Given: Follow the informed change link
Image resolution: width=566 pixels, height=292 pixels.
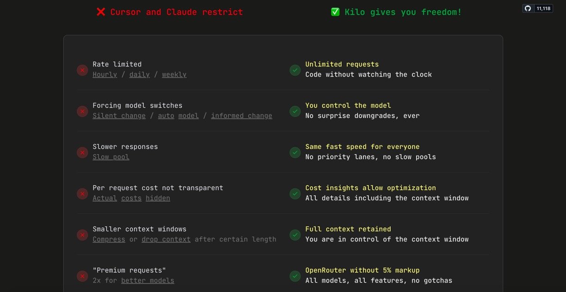Looking at the screenshot, I should tap(241, 116).
